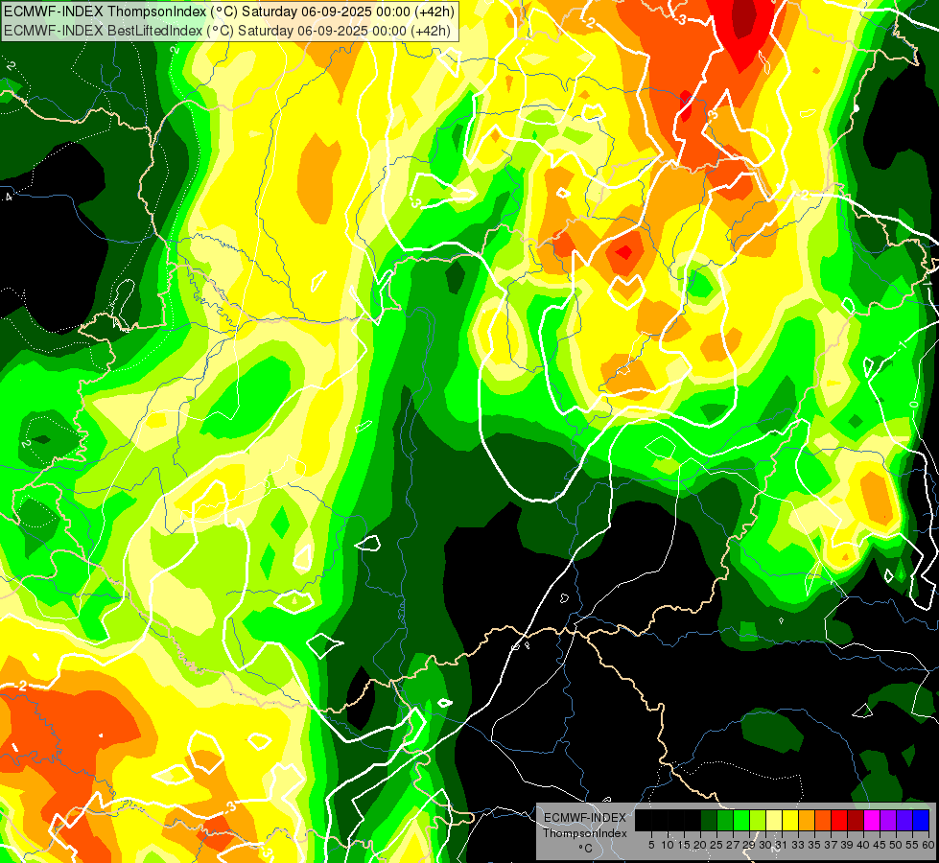Click legend tick value '55'
The height and width of the screenshot is (863, 939).
pos(913,845)
